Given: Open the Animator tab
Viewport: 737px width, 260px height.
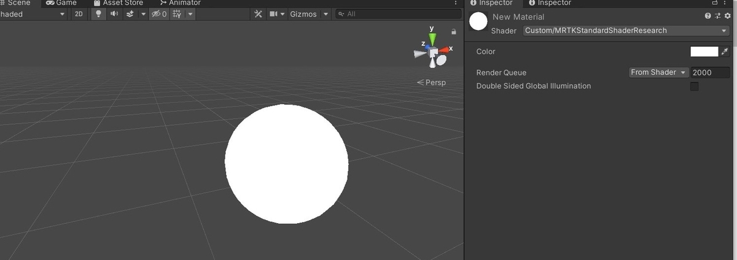Looking at the screenshot, I should point(181,3).
